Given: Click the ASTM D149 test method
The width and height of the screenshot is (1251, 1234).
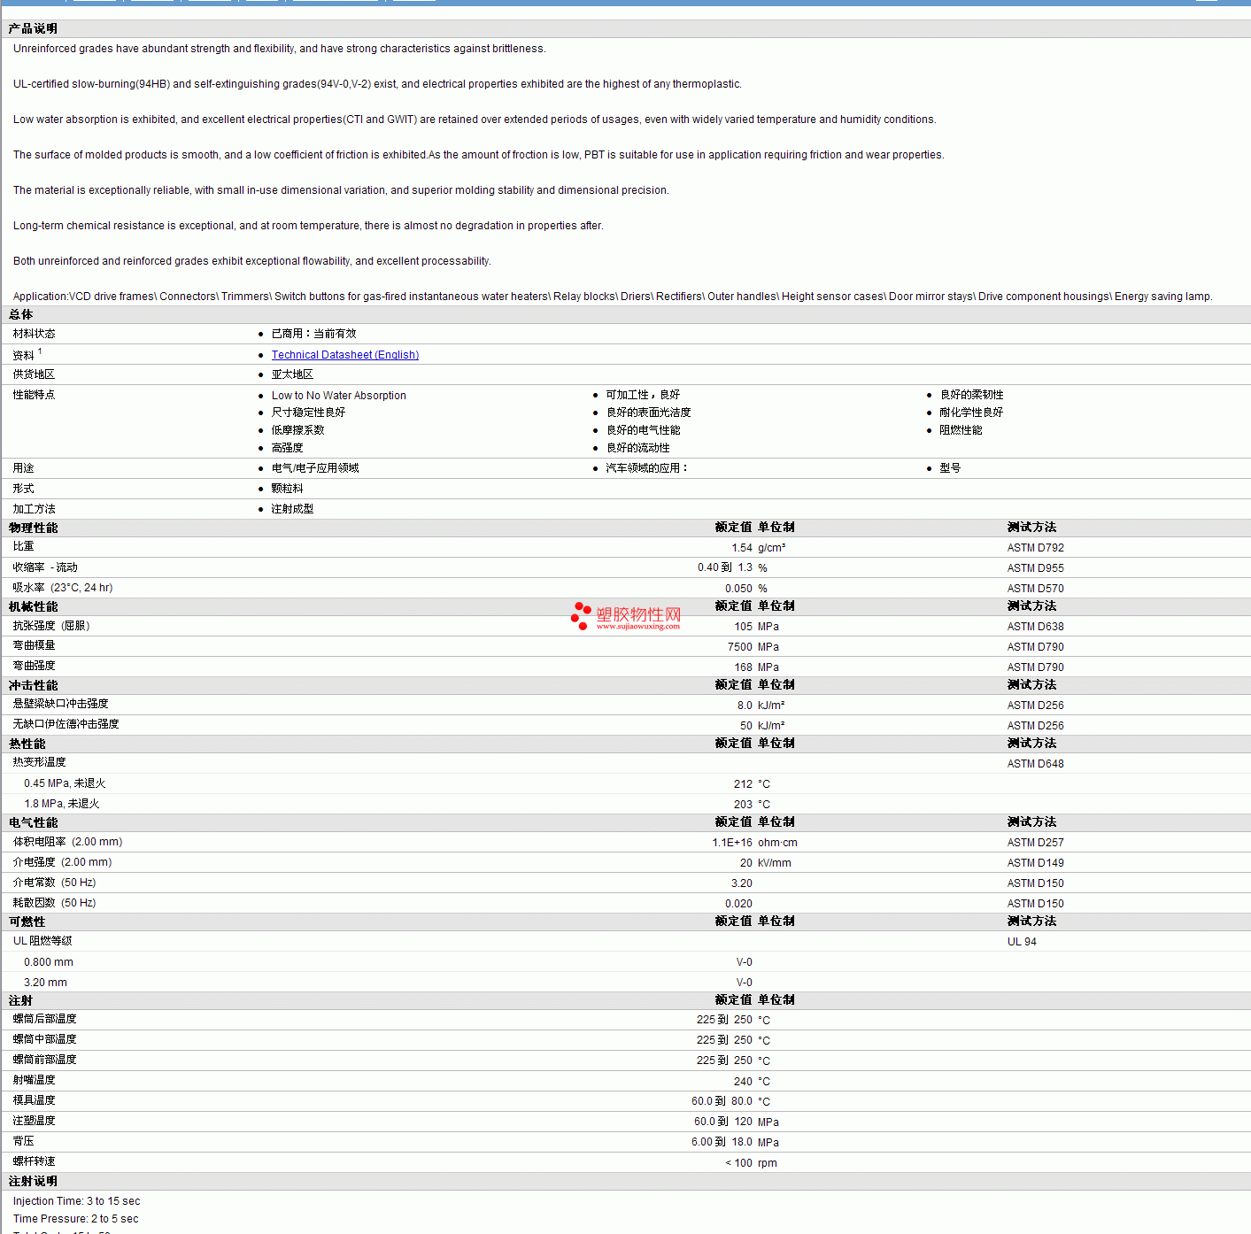Looking at the screenshot, I should [1036, 863].
